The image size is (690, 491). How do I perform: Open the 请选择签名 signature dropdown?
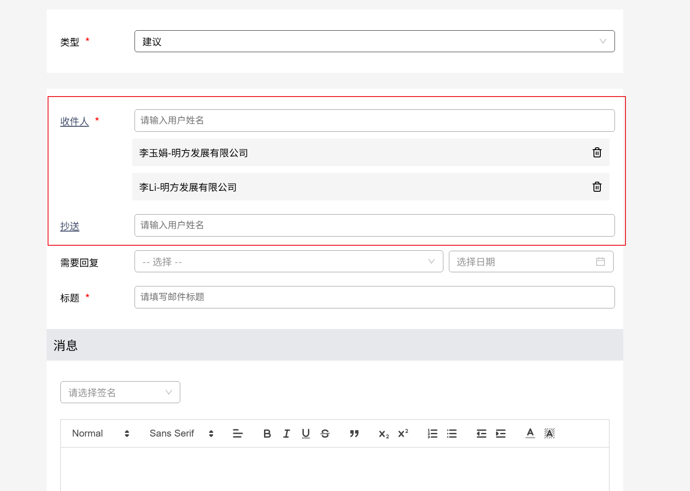pos(120,393)
